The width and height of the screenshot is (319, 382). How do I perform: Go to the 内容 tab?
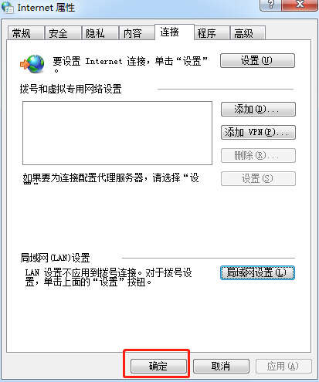click(137, 33)
